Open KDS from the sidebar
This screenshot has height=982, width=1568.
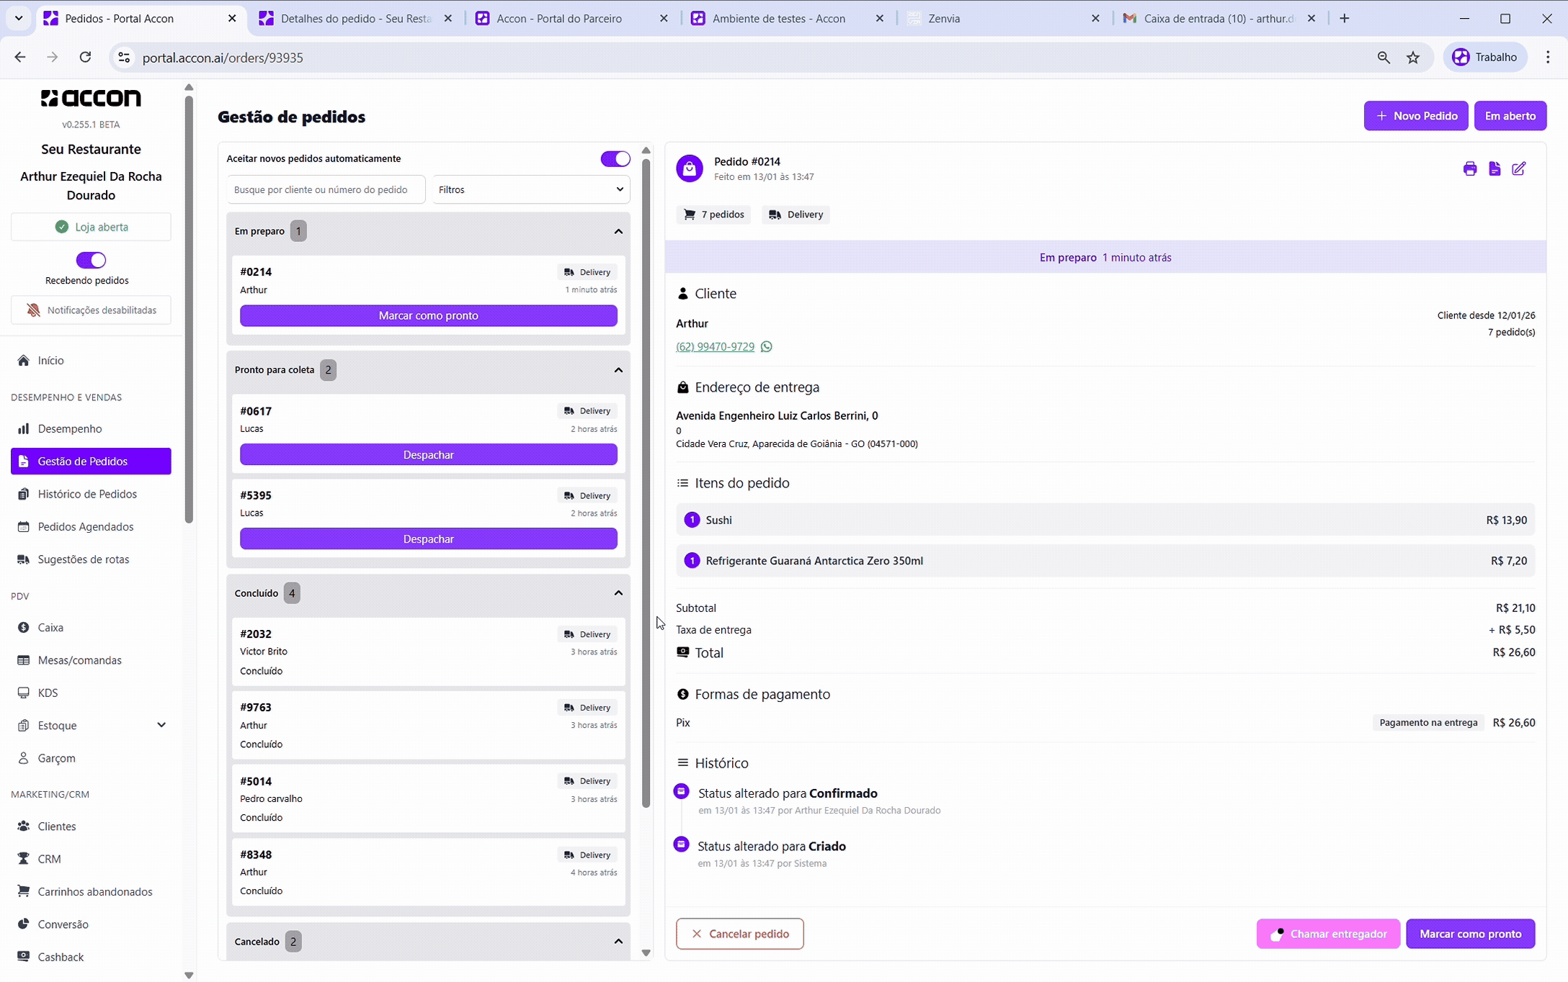coord(48,693)
